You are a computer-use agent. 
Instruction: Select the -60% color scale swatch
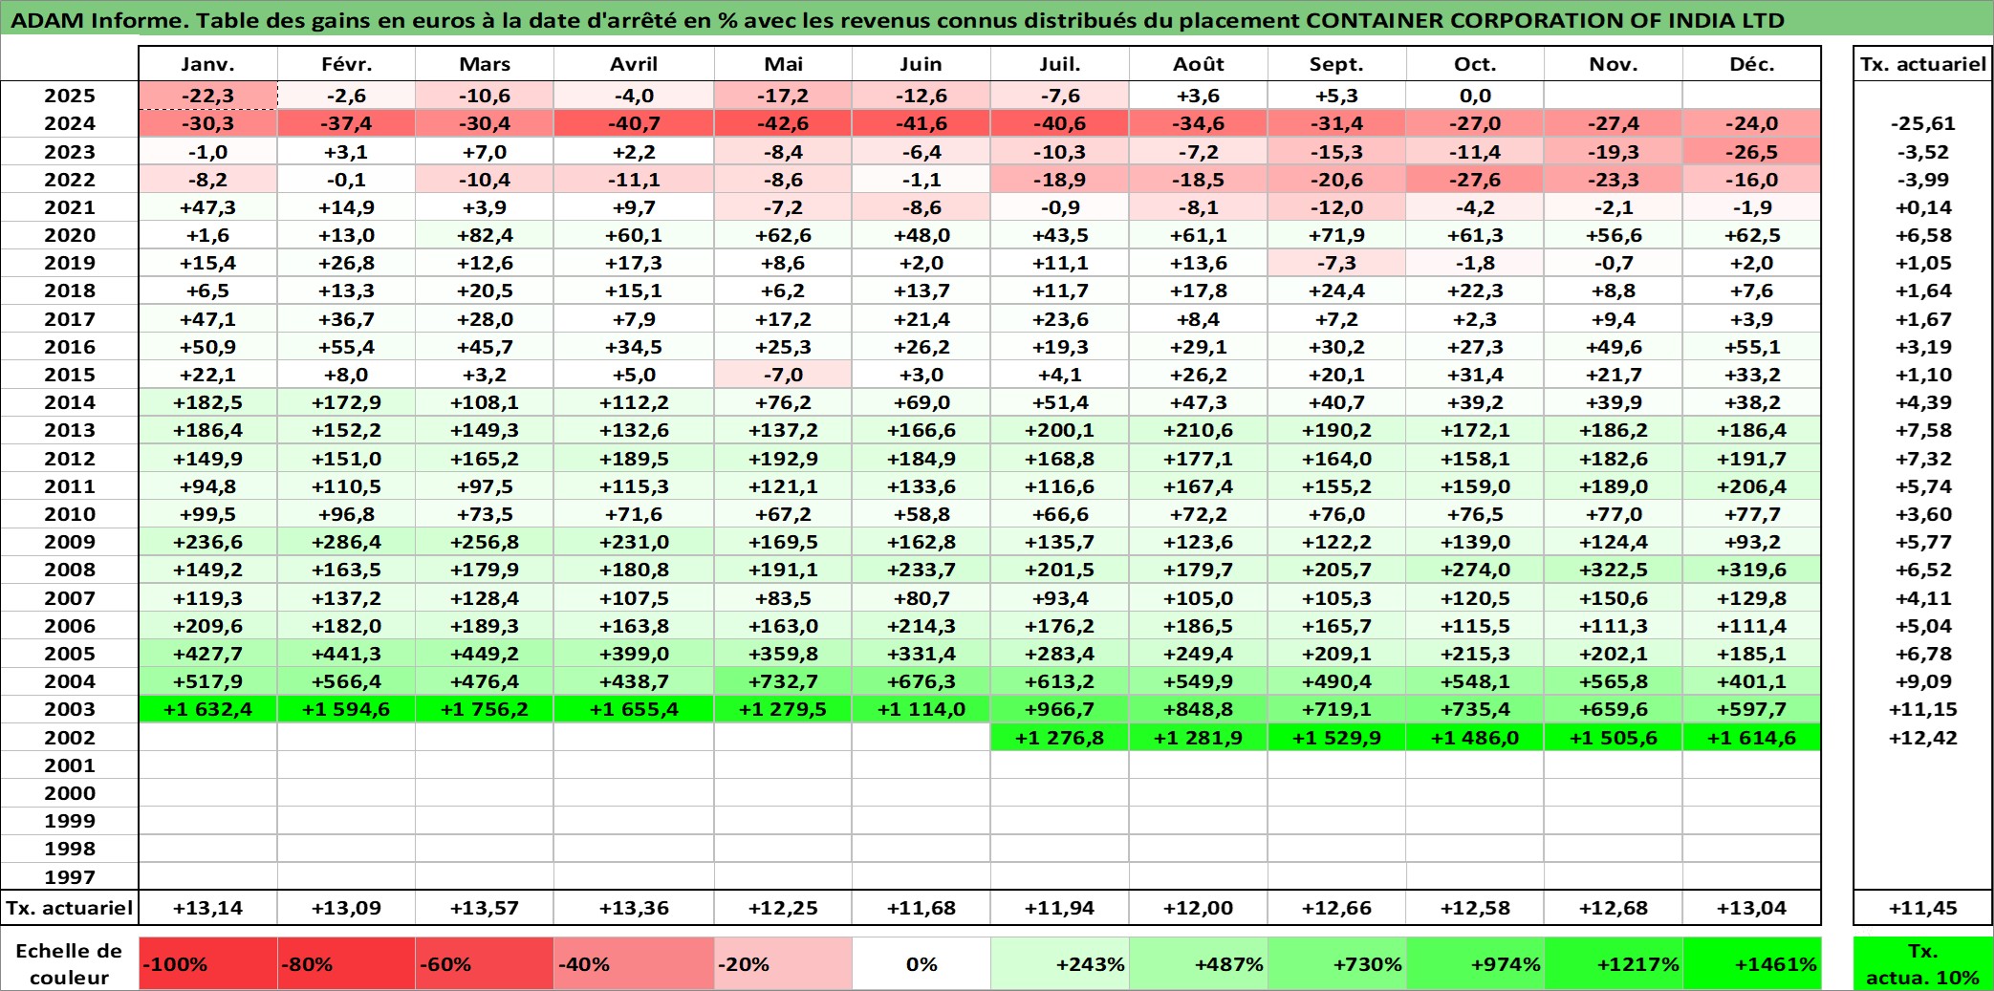(485, 963)
